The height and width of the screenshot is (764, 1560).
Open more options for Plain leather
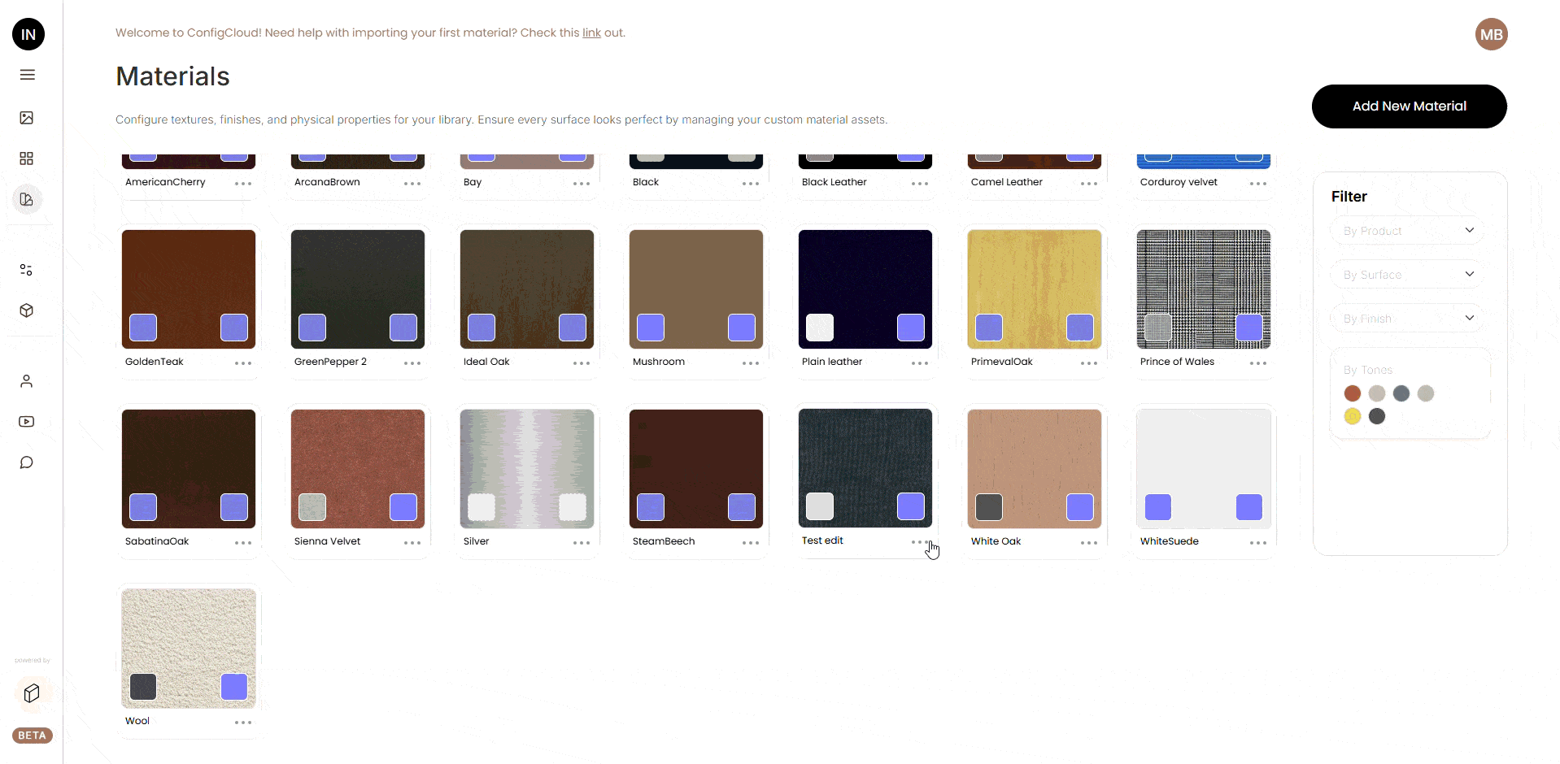pos(920,363)
